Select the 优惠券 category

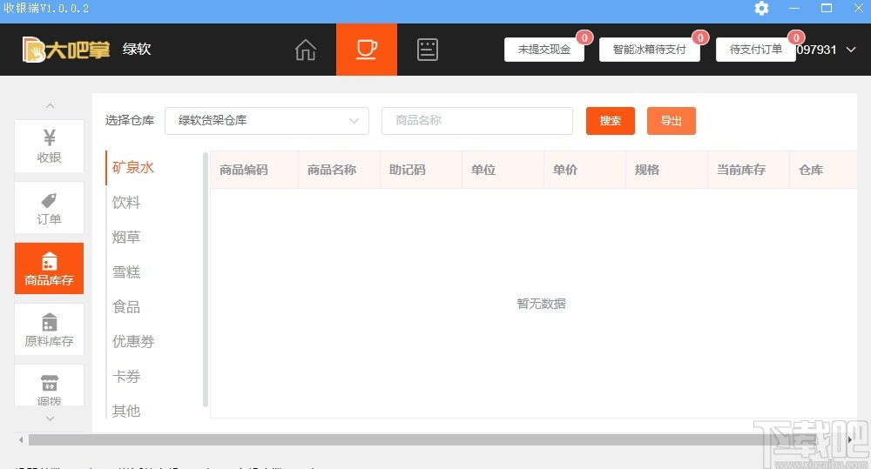click(133, 341)
